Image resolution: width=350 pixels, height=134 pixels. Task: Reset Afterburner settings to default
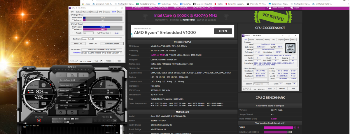(72, 112)
